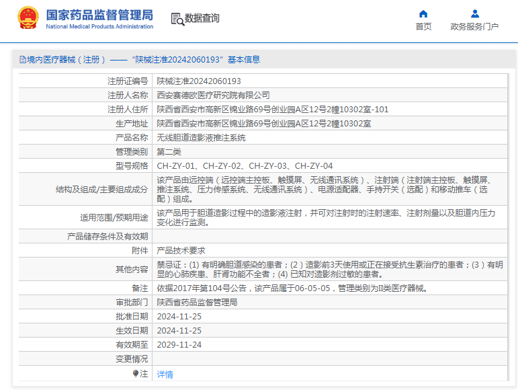Click the 境内医疗器械（注册）基本信息 heading
518x390 pixels.
click(140, 59)
